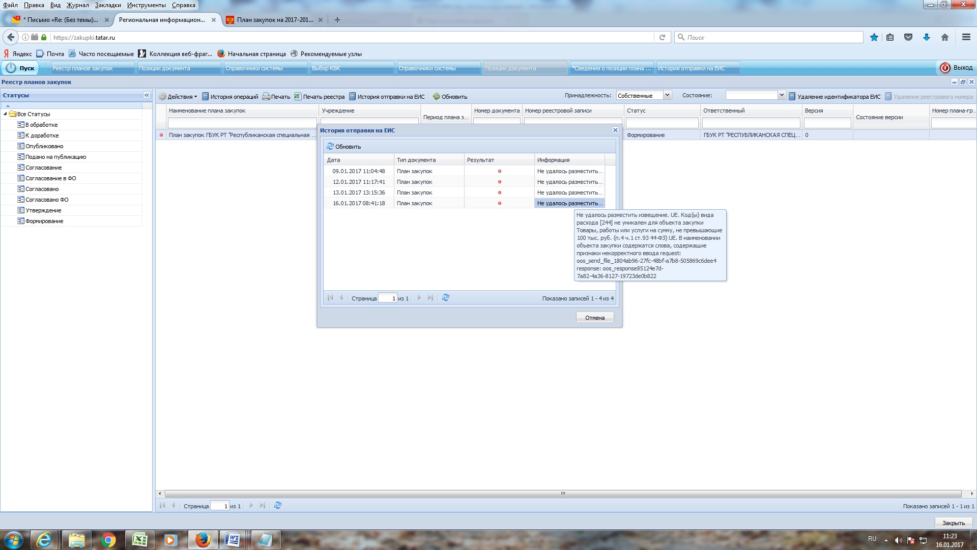Switch to the План закупок на 2017 tab
The height and width of the screenshot is (550, 977).
click(x=274, y=20)
